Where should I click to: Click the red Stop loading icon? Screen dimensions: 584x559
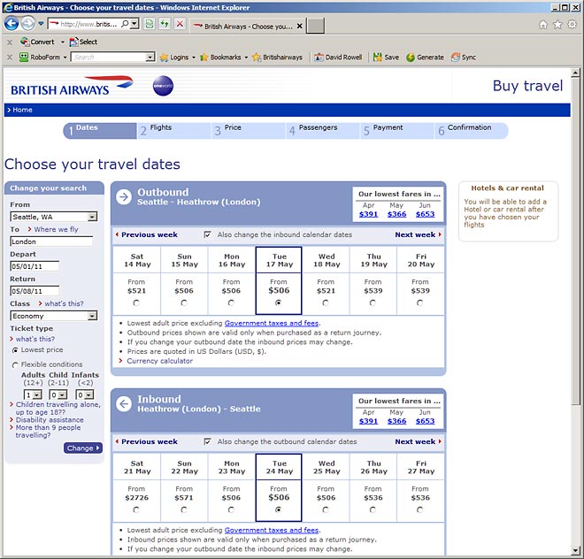pyautogui.click(x=180, y=24)
